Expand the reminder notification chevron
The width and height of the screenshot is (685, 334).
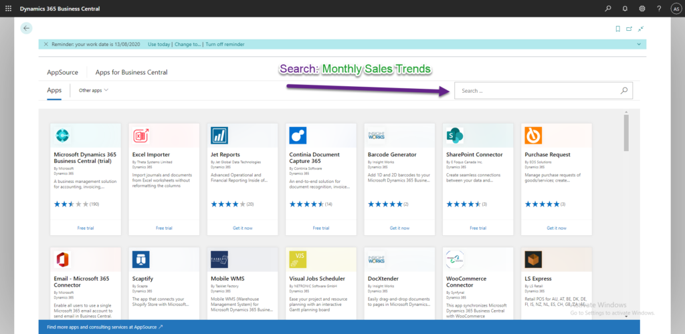(x=639, y=44)
